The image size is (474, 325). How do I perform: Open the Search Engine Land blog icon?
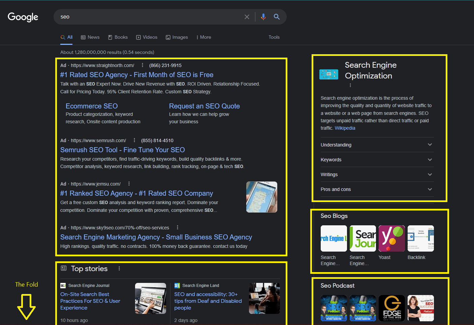[334, 238]
